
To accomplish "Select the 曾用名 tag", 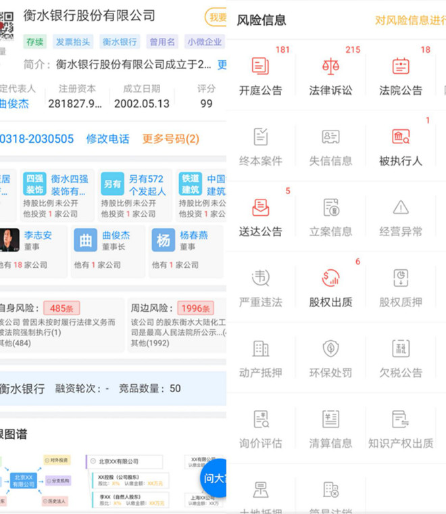I will click(x=162, y=42).
